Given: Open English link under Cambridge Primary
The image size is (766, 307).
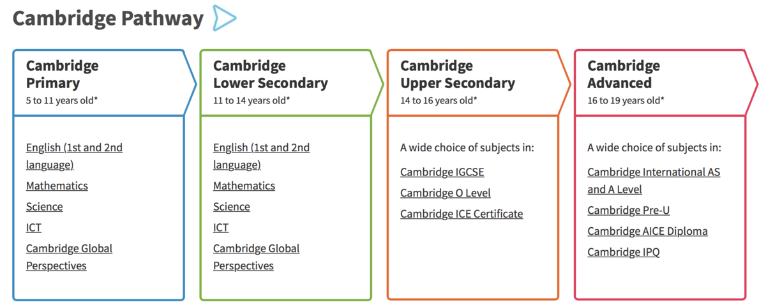Looking at the screenshot, I should (74, 156).
